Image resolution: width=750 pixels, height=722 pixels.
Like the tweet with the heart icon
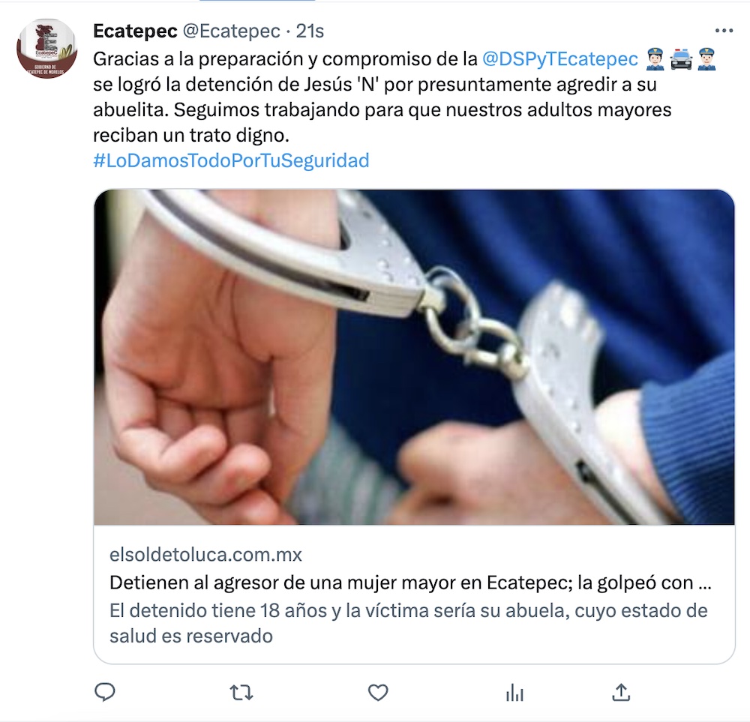point(378,692)
